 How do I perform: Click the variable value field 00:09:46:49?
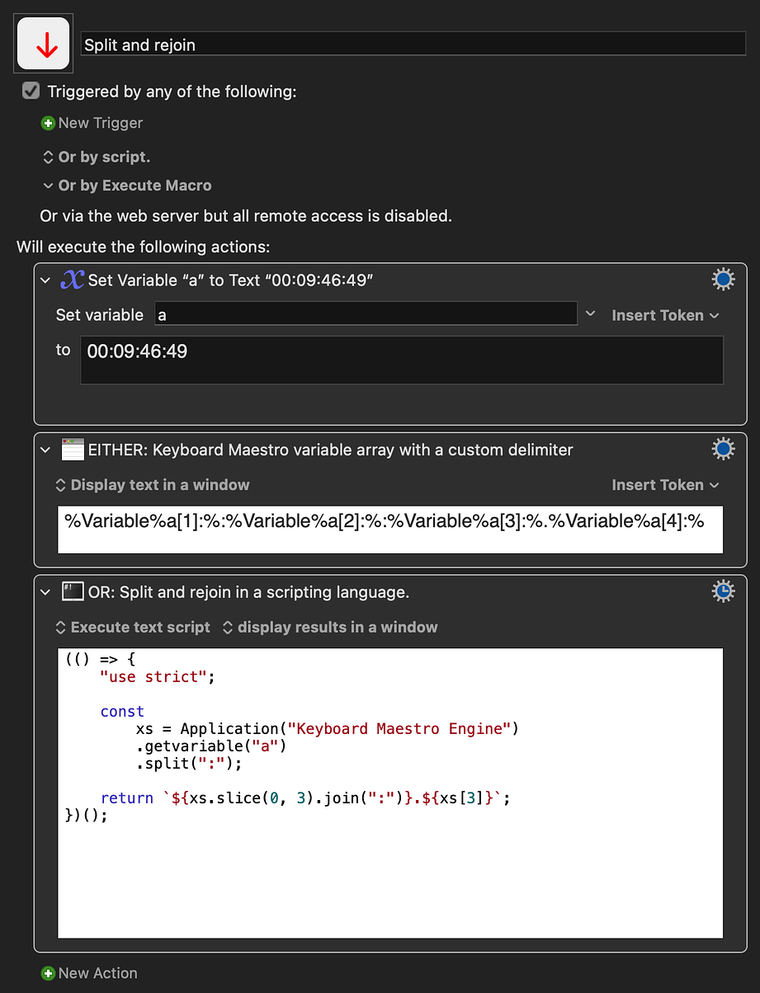[x=401, y=360]
